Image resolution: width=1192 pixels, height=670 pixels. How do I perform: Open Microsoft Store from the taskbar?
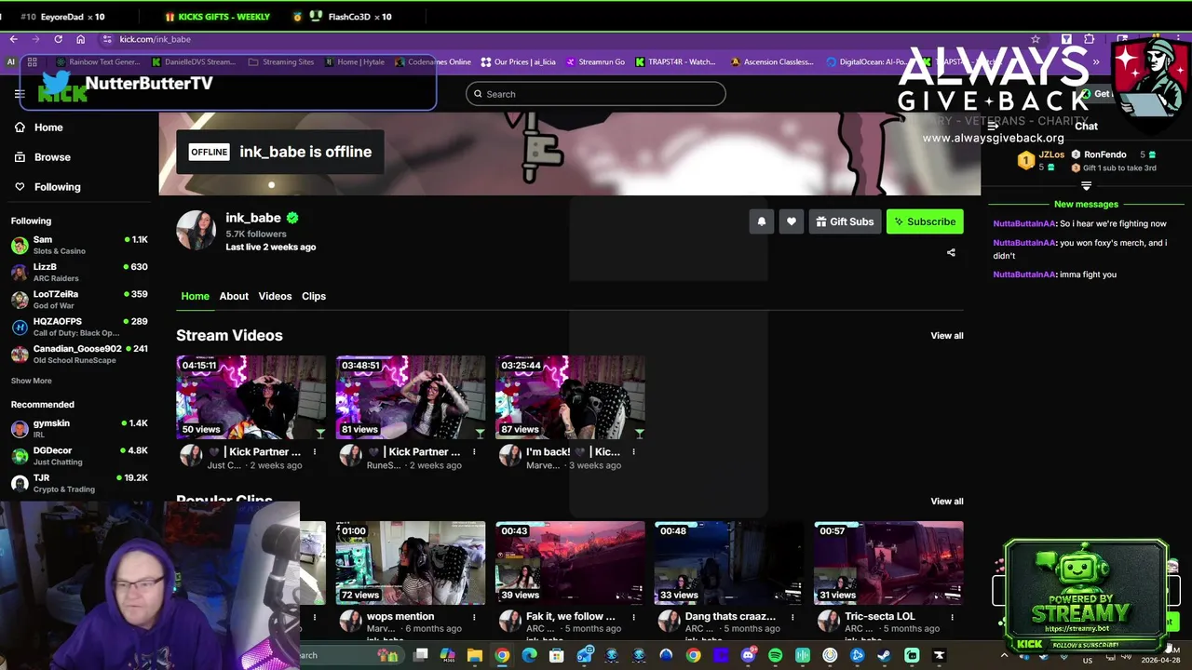pyautogui.click(x=556, y=655)
